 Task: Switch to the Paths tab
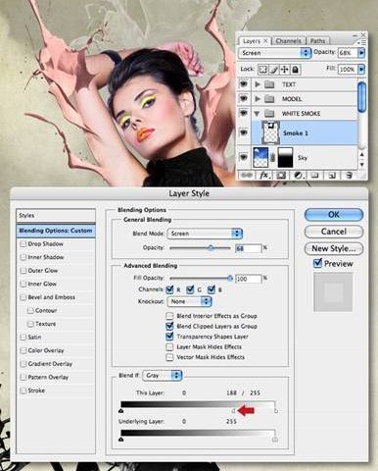click(x=317, y=41)
